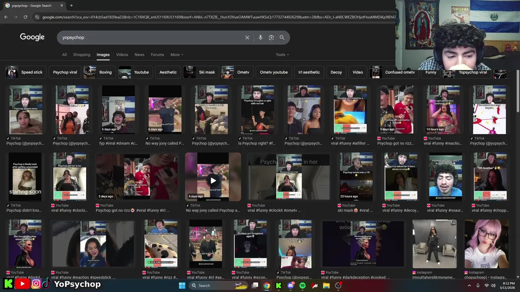
Task: Apply the Decoy filter chip
Action: pos(336,72)
